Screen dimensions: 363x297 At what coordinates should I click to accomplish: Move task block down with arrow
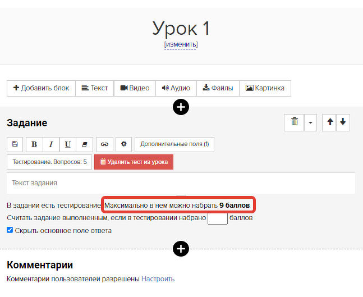343,122
